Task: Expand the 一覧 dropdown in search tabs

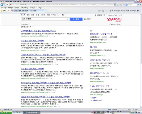Action: [63, 15]
